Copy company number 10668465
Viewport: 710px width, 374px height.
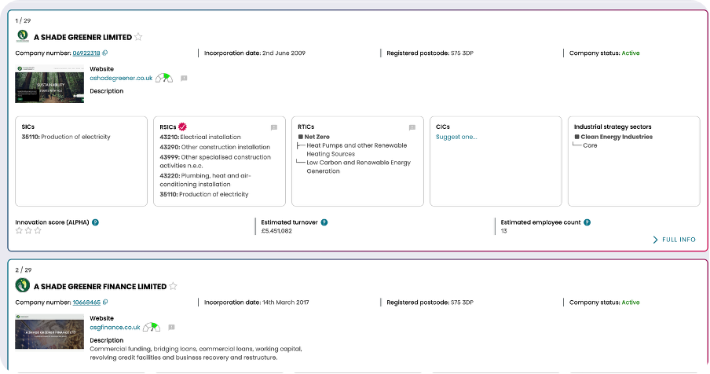point(105,302)
